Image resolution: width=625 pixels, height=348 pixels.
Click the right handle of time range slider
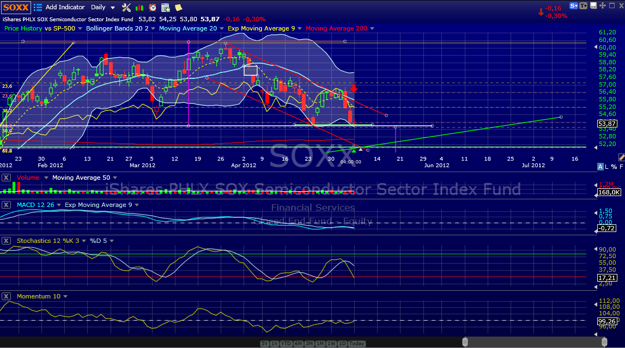(604, 342)
